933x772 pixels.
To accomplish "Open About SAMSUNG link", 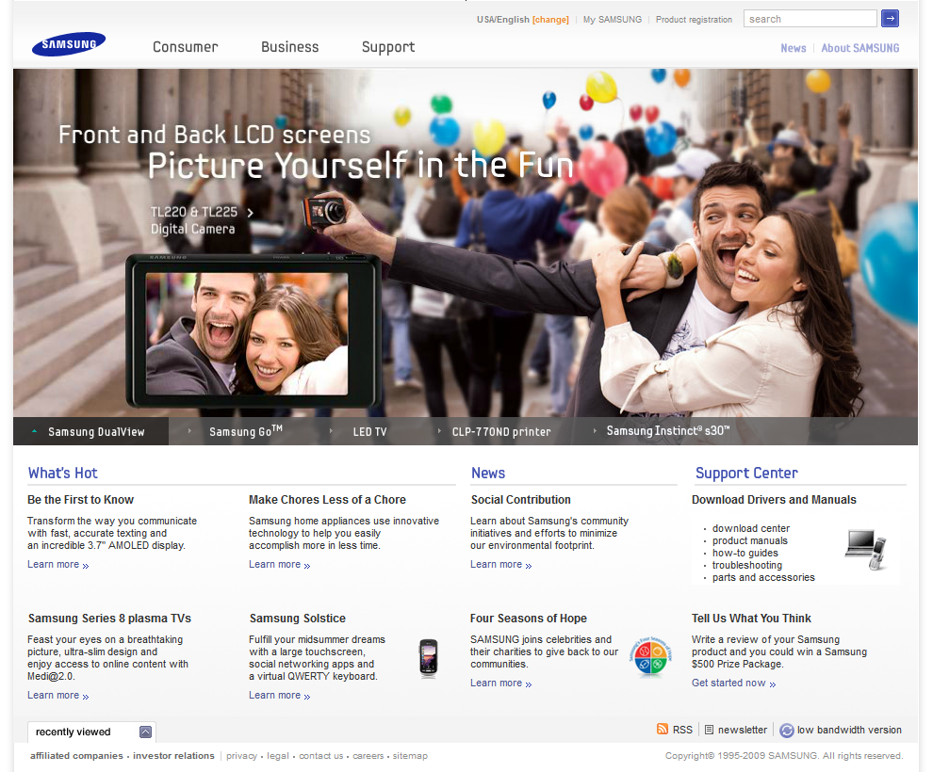I will (859, 48).
